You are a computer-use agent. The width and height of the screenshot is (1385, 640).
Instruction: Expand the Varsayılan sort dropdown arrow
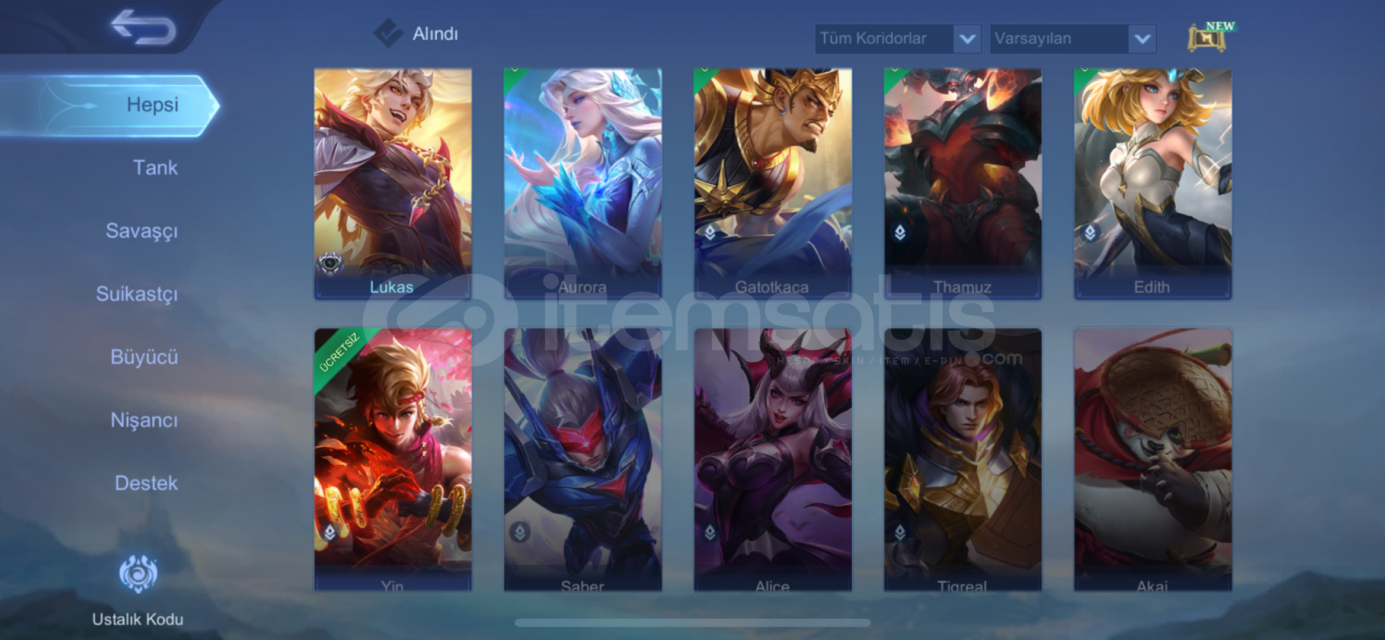[x=1143, y=39]
